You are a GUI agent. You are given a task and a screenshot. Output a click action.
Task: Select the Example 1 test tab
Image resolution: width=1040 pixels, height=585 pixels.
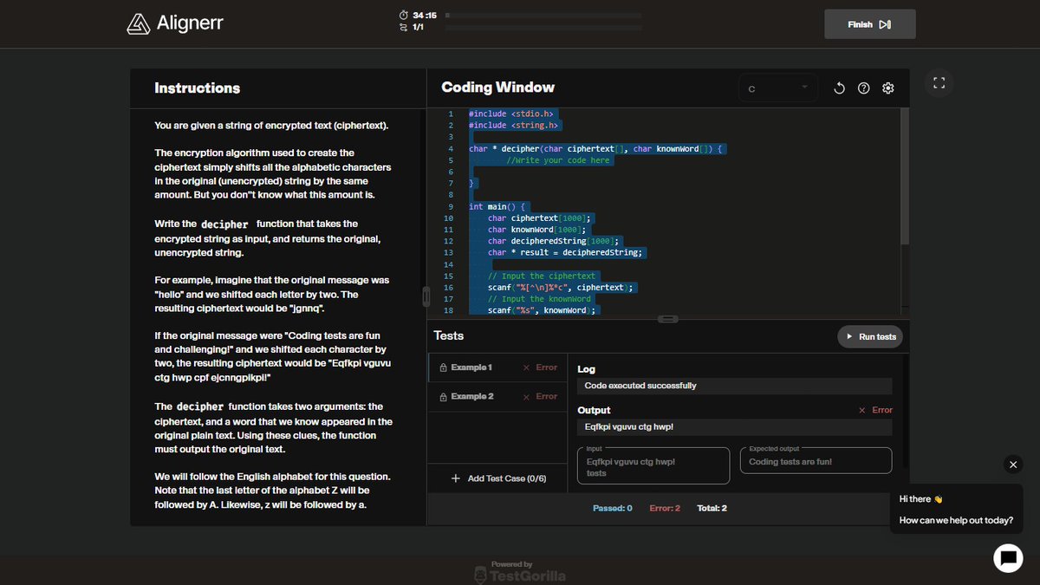(497, 367)
